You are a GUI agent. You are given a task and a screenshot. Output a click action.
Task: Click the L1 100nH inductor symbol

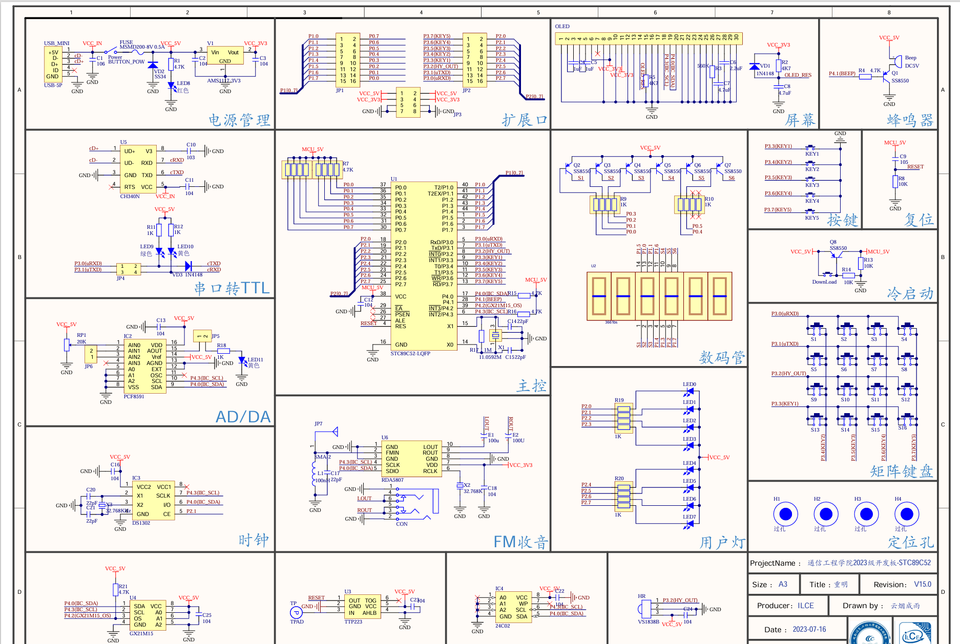[x=314, y=473]
